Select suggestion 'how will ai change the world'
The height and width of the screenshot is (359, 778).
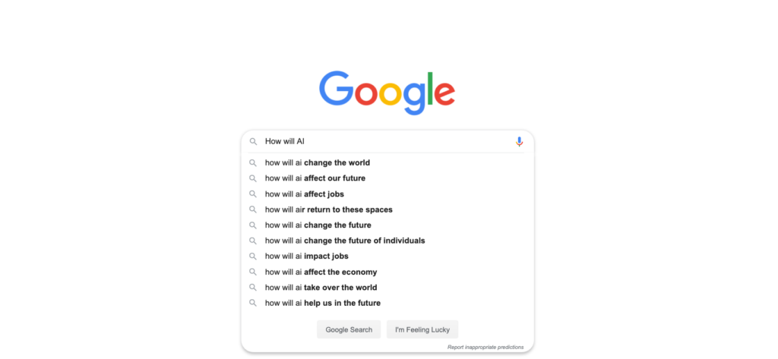(x=387, y=162)
